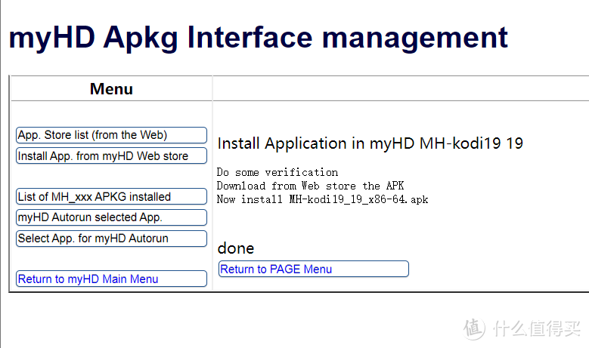Click the empty header cell beside Menu
589x348 pixels.
tap(400, 89)
